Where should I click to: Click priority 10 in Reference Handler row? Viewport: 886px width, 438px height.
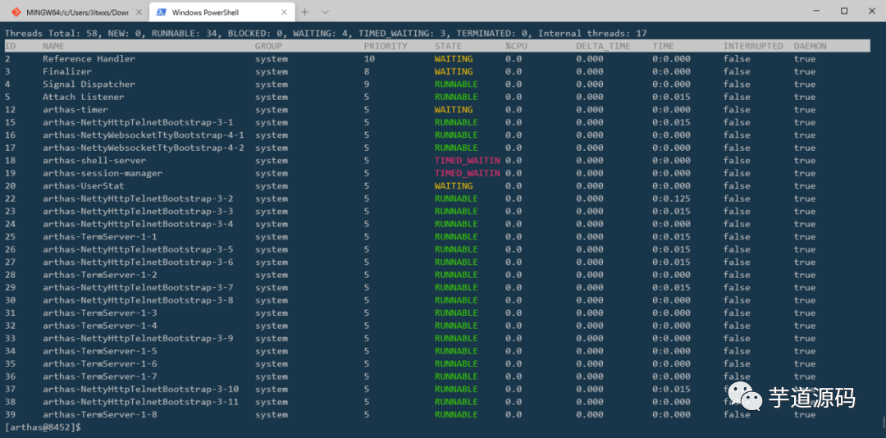369,59
